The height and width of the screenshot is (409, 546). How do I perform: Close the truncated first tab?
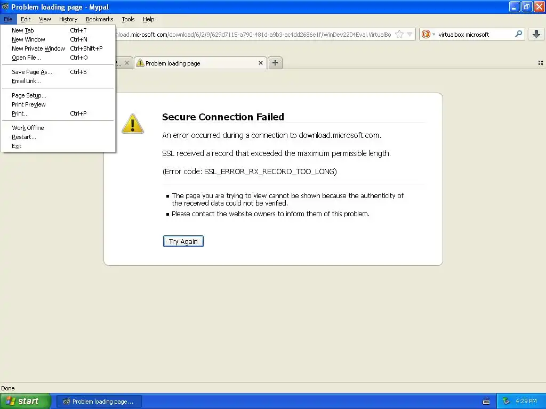pyautogui.click(x=127, y=63)
